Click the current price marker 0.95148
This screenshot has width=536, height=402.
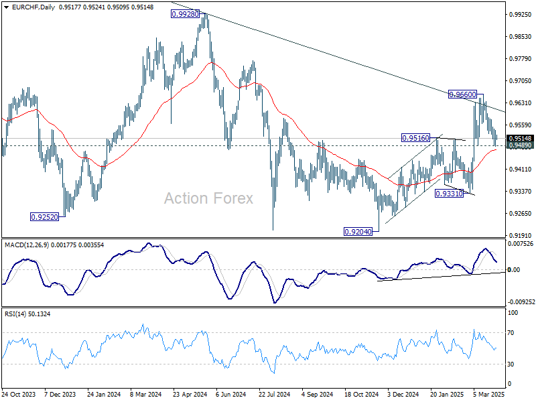point(520,139)
